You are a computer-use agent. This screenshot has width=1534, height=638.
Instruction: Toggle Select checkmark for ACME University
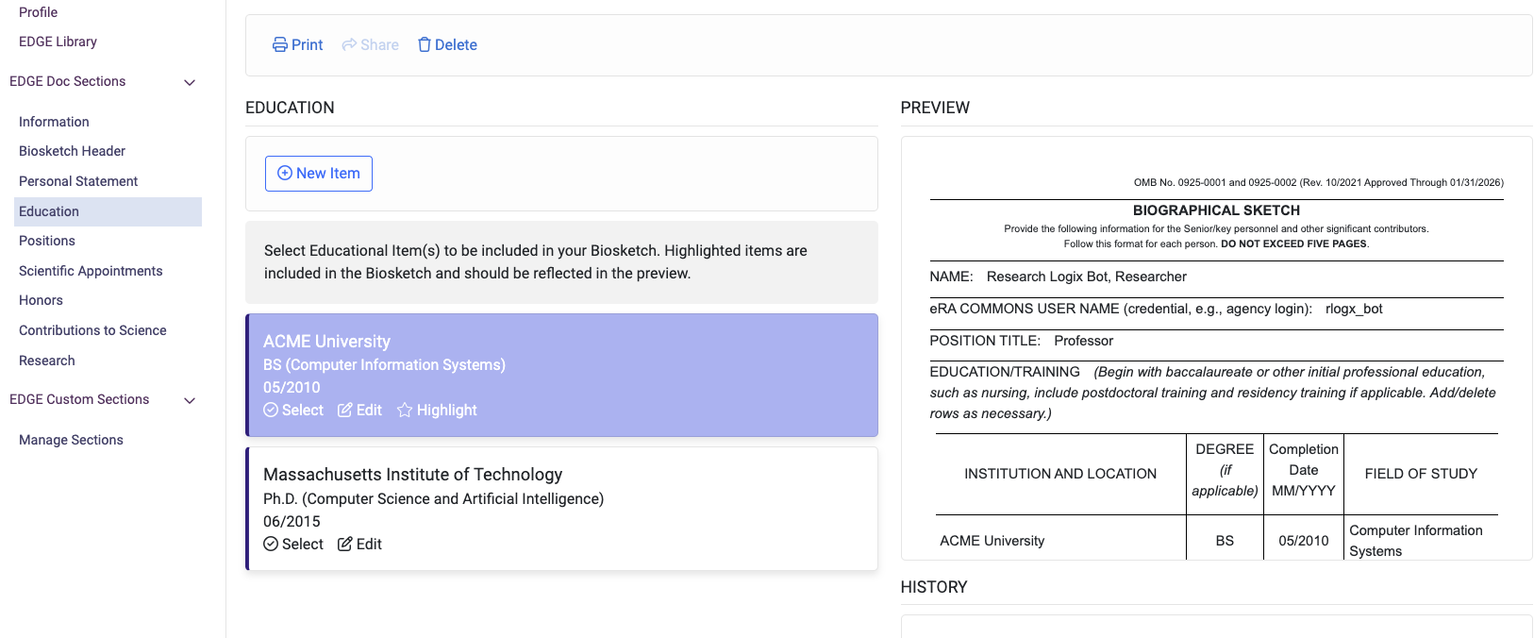[271, 411]
